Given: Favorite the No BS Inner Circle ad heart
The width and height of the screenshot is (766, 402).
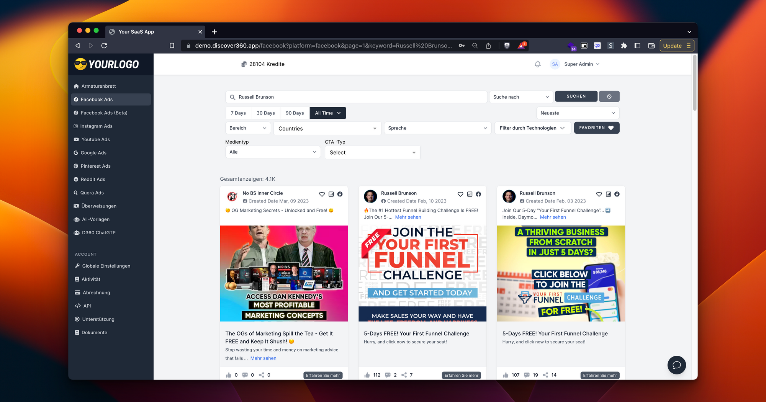Looking at the screenshot, I should 322,194.
